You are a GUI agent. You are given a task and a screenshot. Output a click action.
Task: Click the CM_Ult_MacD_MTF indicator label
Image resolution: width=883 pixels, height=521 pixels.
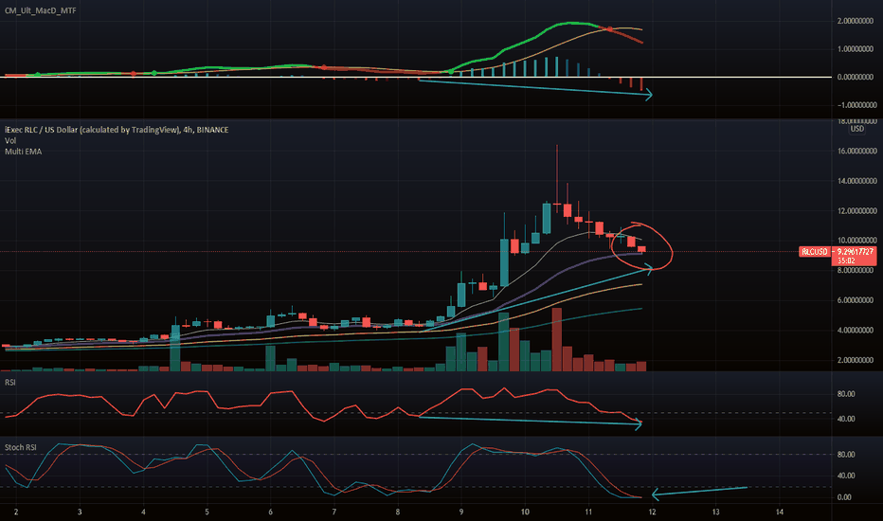click(x=40, y=10)
